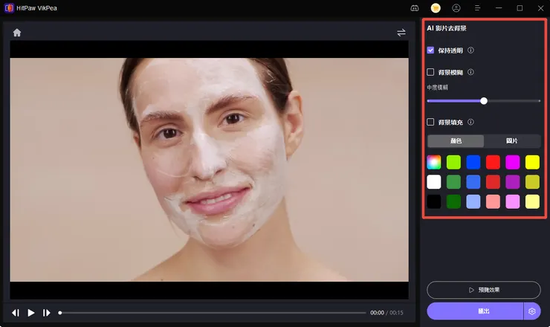Click the AI 影片去背景 panel title
The width and height of the screenshot is (550, 327).
447,28
